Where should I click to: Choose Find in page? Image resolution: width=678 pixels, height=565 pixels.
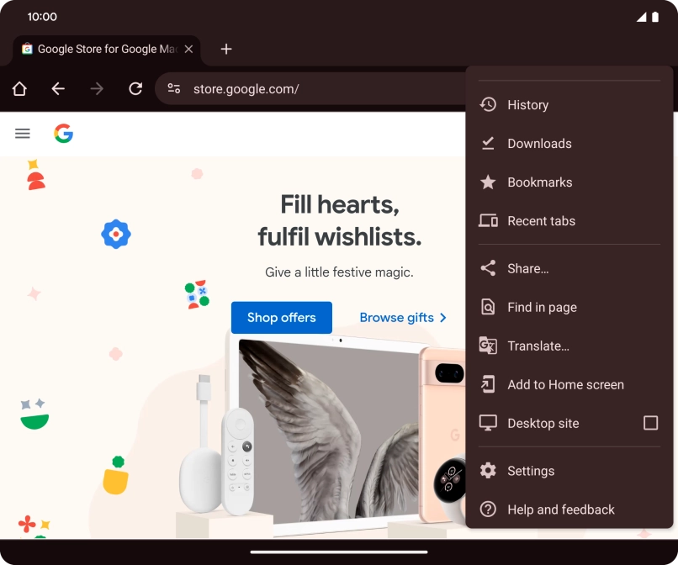[x=542, y=308]
